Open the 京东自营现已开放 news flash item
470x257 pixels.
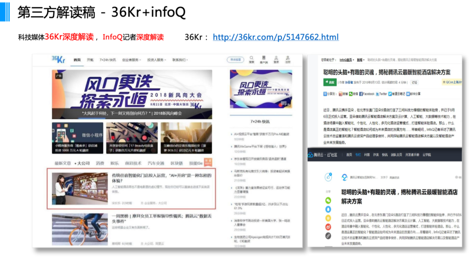pos(260,159)
